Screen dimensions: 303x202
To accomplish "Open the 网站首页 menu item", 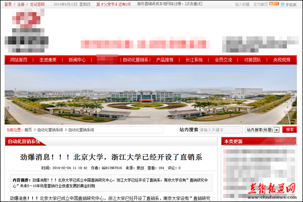I will [19, 60].
